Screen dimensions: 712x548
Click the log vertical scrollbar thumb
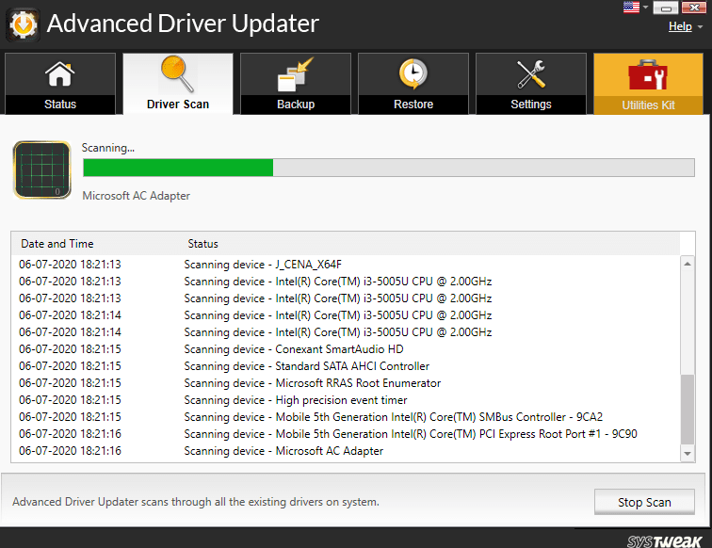pyautogui.click(x=688, y=409)
